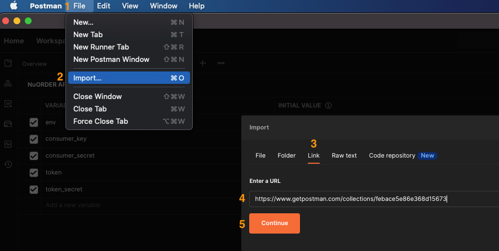This screenshot has height=251, width=499.
Task: Open the View menu
Action: 130,6
